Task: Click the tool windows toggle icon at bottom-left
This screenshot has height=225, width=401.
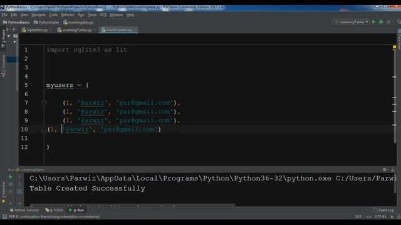Action: 4,217
